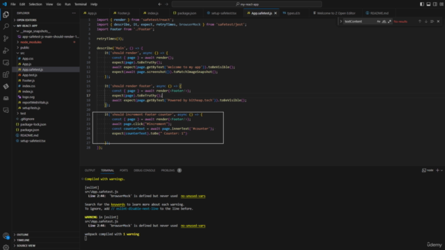The image size is (445, 250).
Task: Open the Selection menu
Action: [x=35, y=4]
